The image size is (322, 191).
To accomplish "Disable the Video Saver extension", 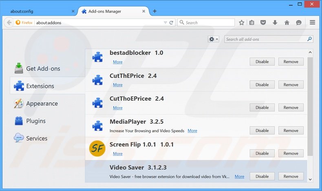I will point(262,176).
